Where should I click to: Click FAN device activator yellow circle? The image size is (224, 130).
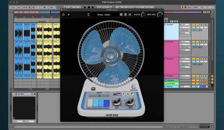click(x=14, y=94)
